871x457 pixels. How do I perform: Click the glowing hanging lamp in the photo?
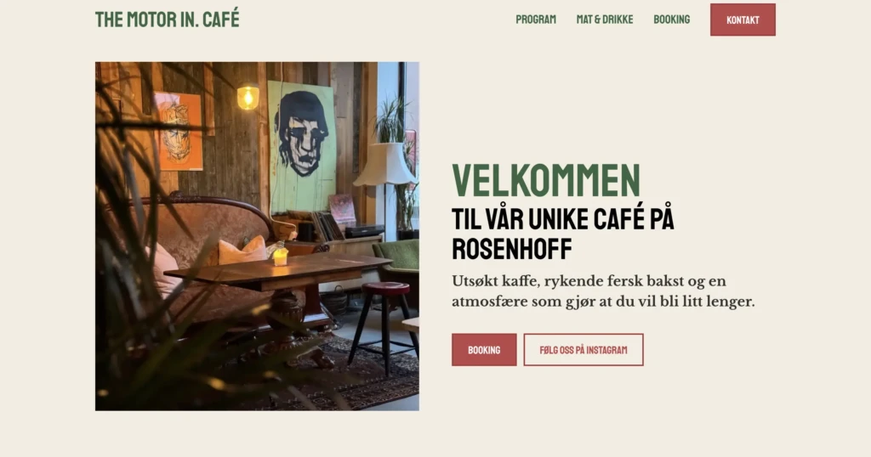(x=248, y=97)
